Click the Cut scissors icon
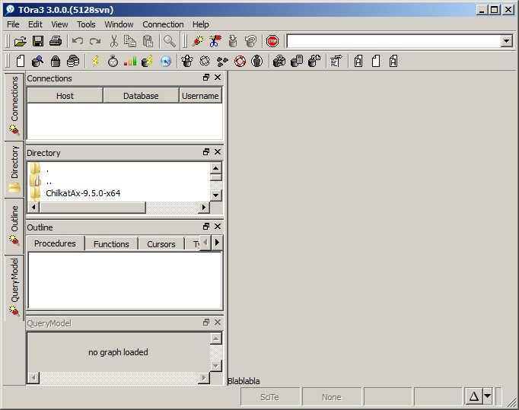Viewport: 519px width, 410px height. point(113,41)
